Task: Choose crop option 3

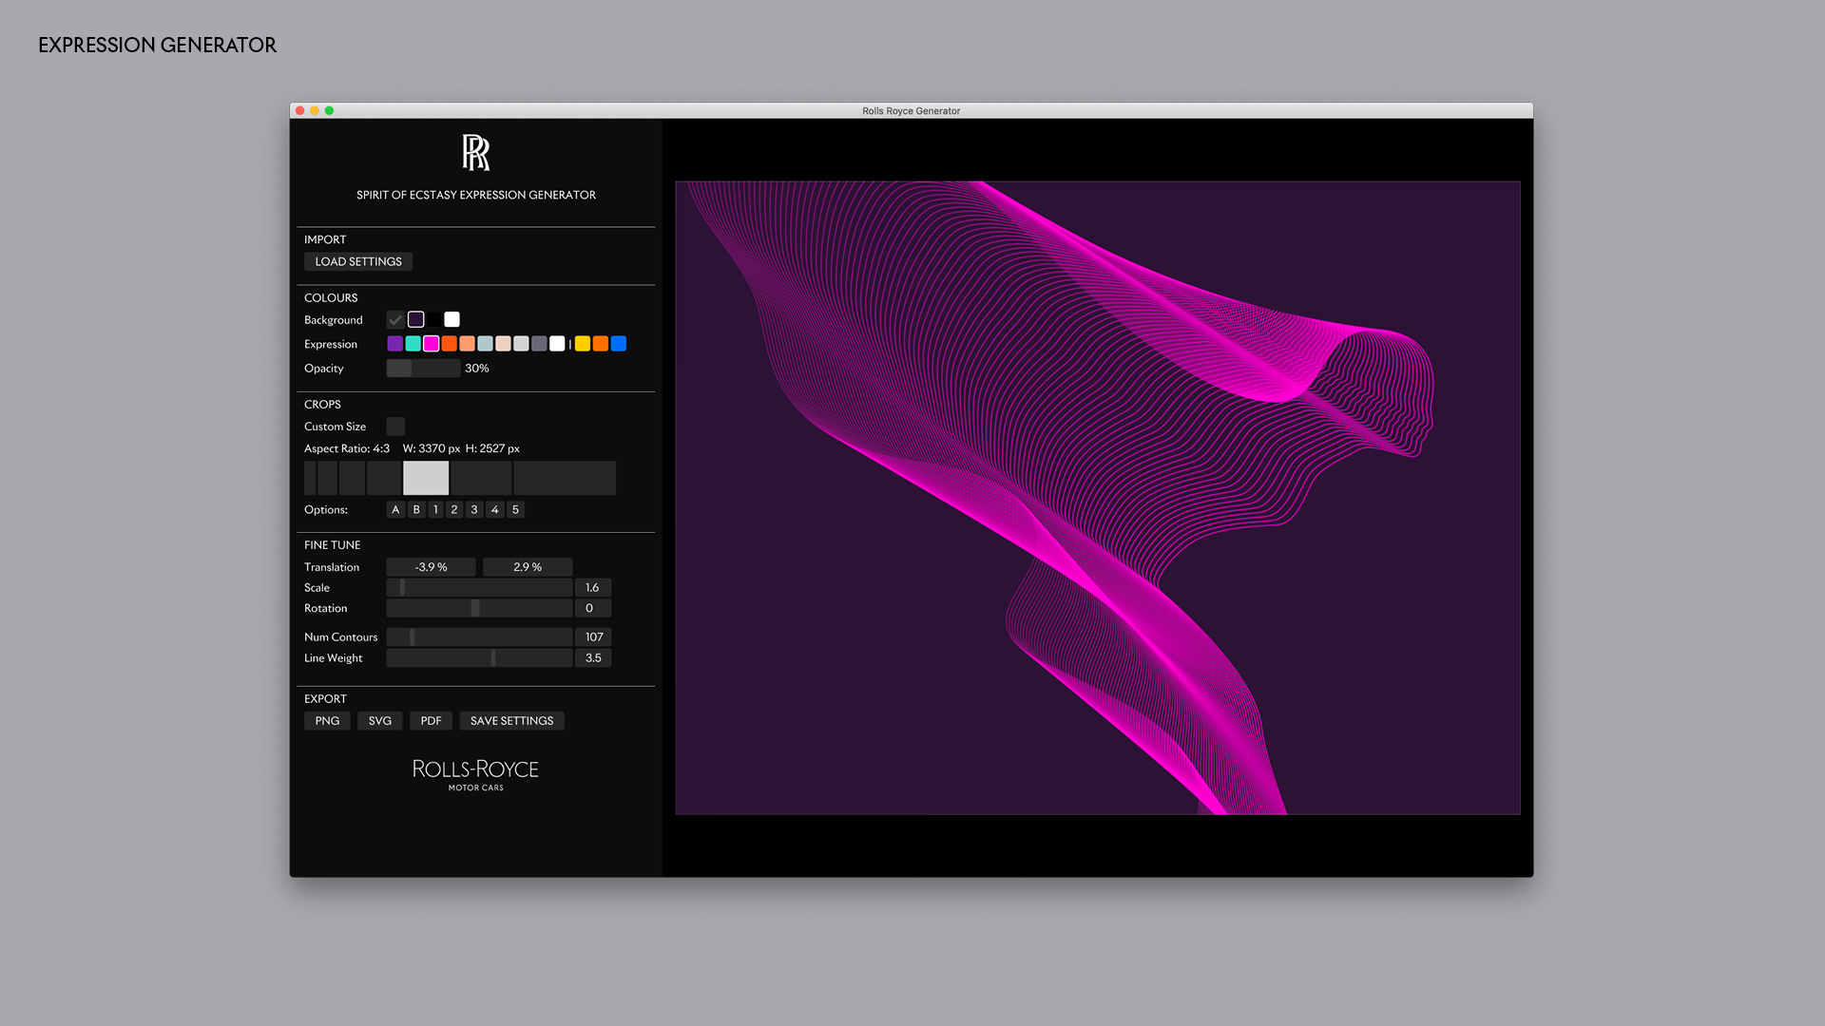Action: click(x=474, y=510)
